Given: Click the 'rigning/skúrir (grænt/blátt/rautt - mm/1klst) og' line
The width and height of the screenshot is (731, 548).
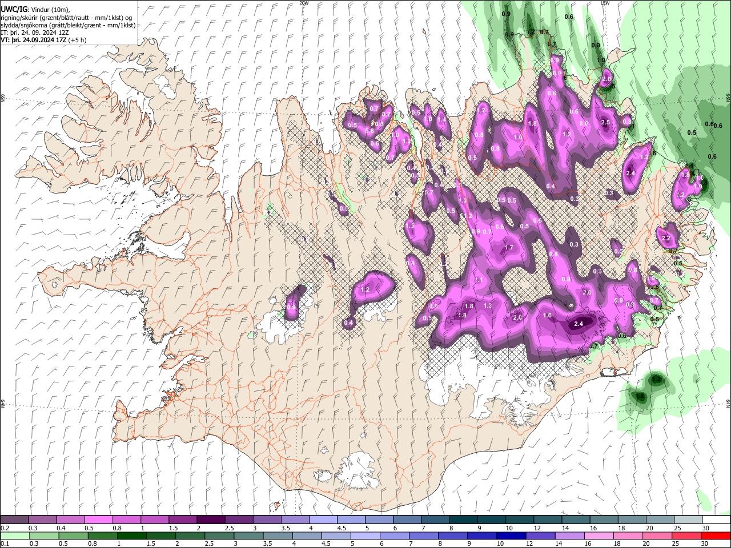Looking at the screenshot, I should (66, 18).
